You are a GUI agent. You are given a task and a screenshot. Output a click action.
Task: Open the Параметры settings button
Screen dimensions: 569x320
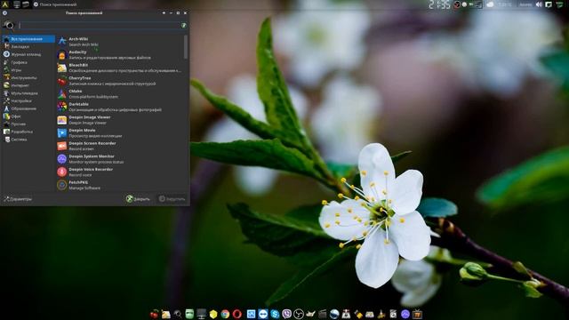point(18,199)
